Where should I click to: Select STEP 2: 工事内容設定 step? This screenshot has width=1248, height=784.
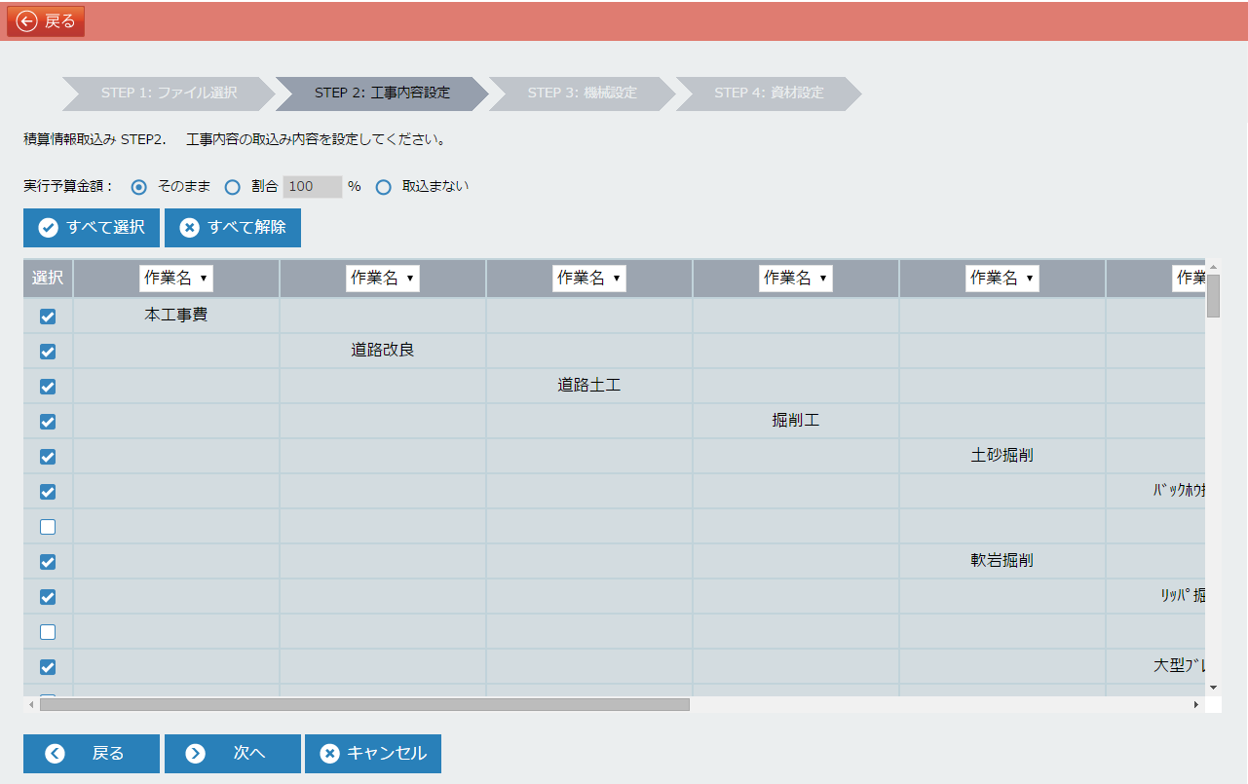pyautogui.click(x=382, y=93)
